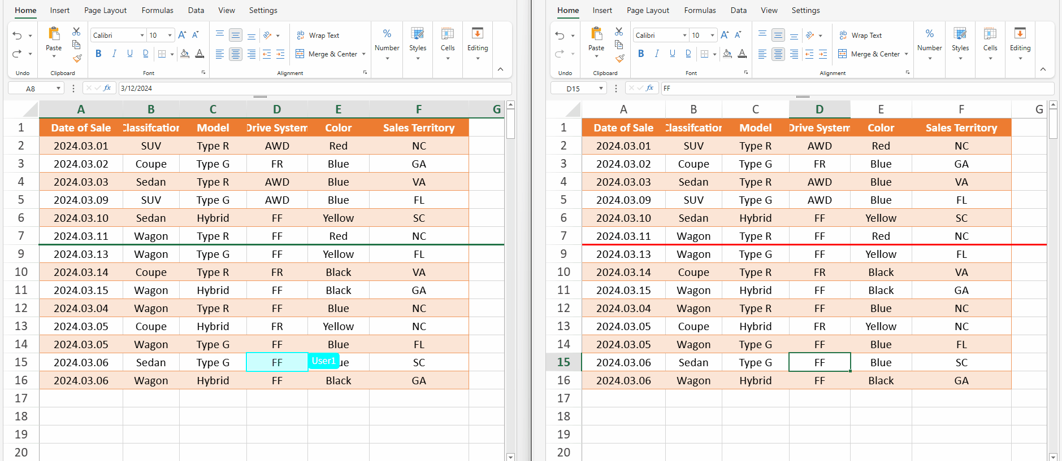The image size is (1062, 461).
Task: Click the Undo arrow in the left window
Action: click(17, 36)
